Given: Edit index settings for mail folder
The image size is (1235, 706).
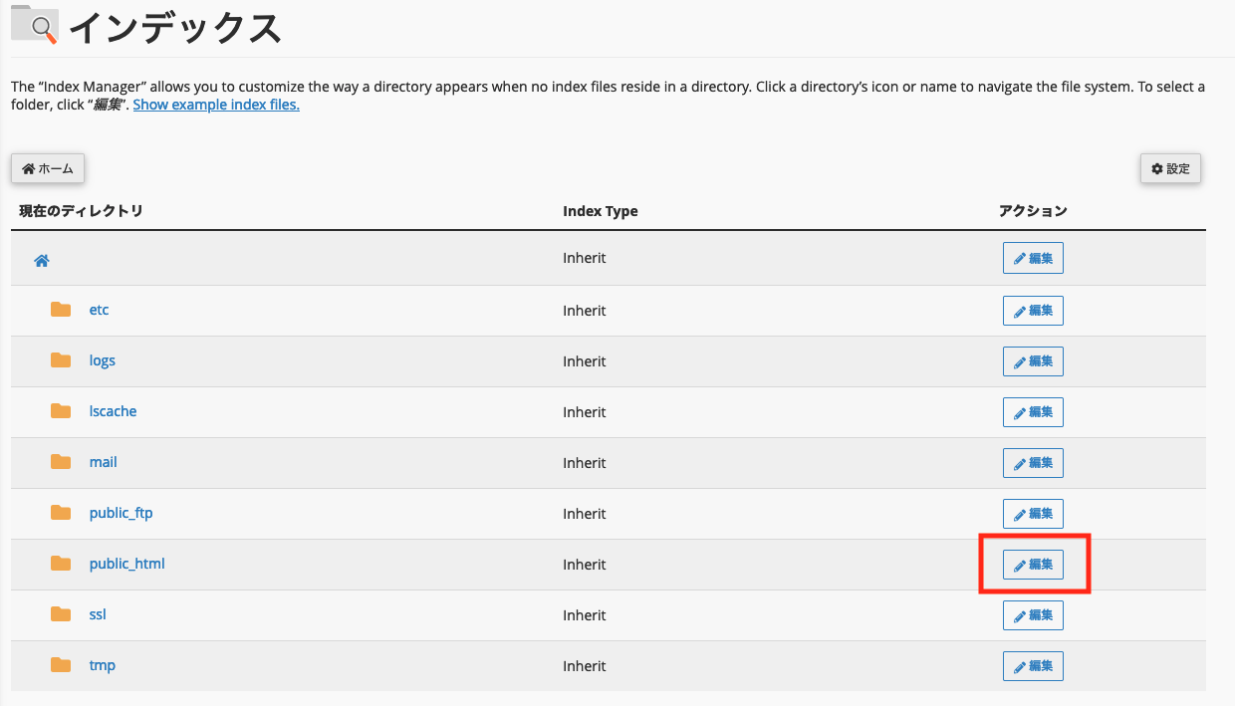Looking at the screenshot, I should coord(1033,463).
